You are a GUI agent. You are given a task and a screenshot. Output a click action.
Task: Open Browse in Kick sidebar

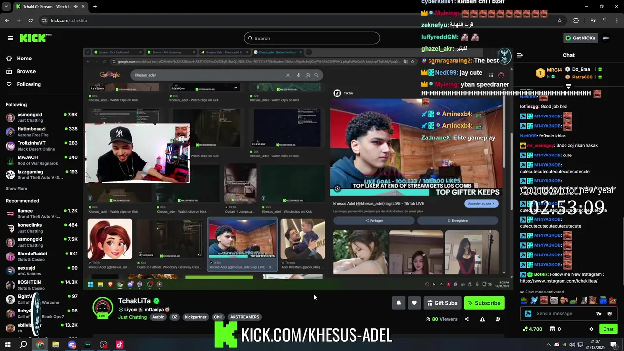click(21, 71)
